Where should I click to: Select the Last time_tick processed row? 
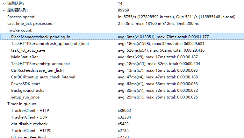[122, 24]
